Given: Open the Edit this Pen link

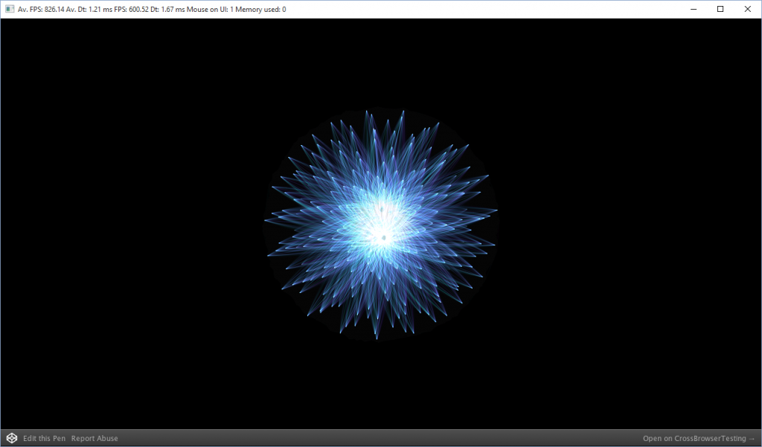Looking at the screenshot, I should (44, 438).
